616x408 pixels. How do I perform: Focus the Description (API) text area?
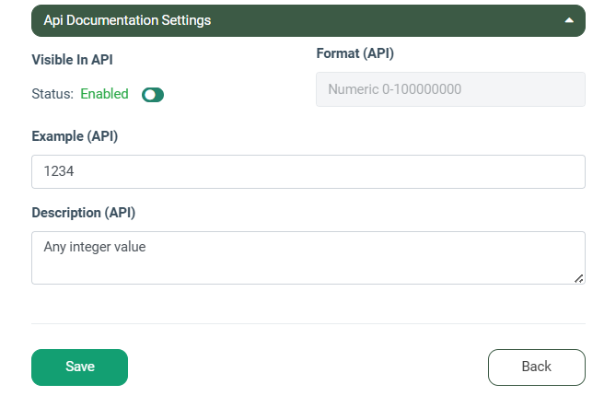point(308,267)
